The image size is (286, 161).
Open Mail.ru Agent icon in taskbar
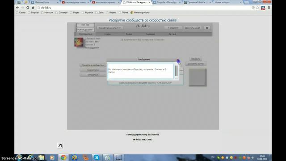[x=75, y=157]
